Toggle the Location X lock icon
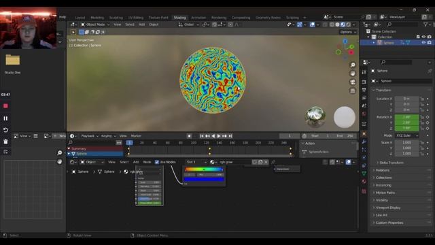Image resolution: width=435 pixels, height=245 pixels. coord(422,99)
